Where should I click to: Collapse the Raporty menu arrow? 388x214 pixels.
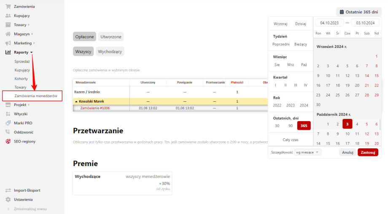pos(32,52)
